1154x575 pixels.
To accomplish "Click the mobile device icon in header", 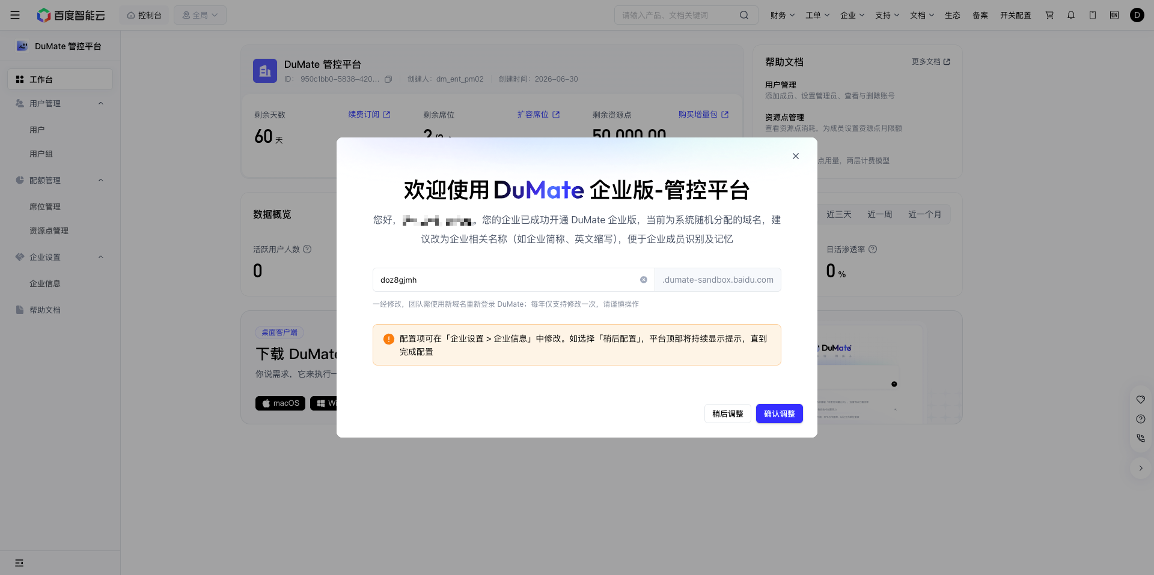I will coord(1093,15).
